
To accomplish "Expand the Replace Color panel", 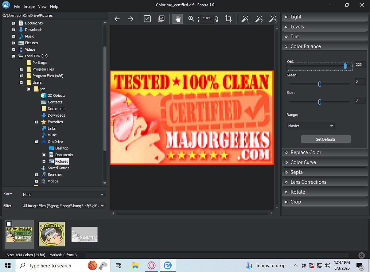I will click(x=325, y=153).
